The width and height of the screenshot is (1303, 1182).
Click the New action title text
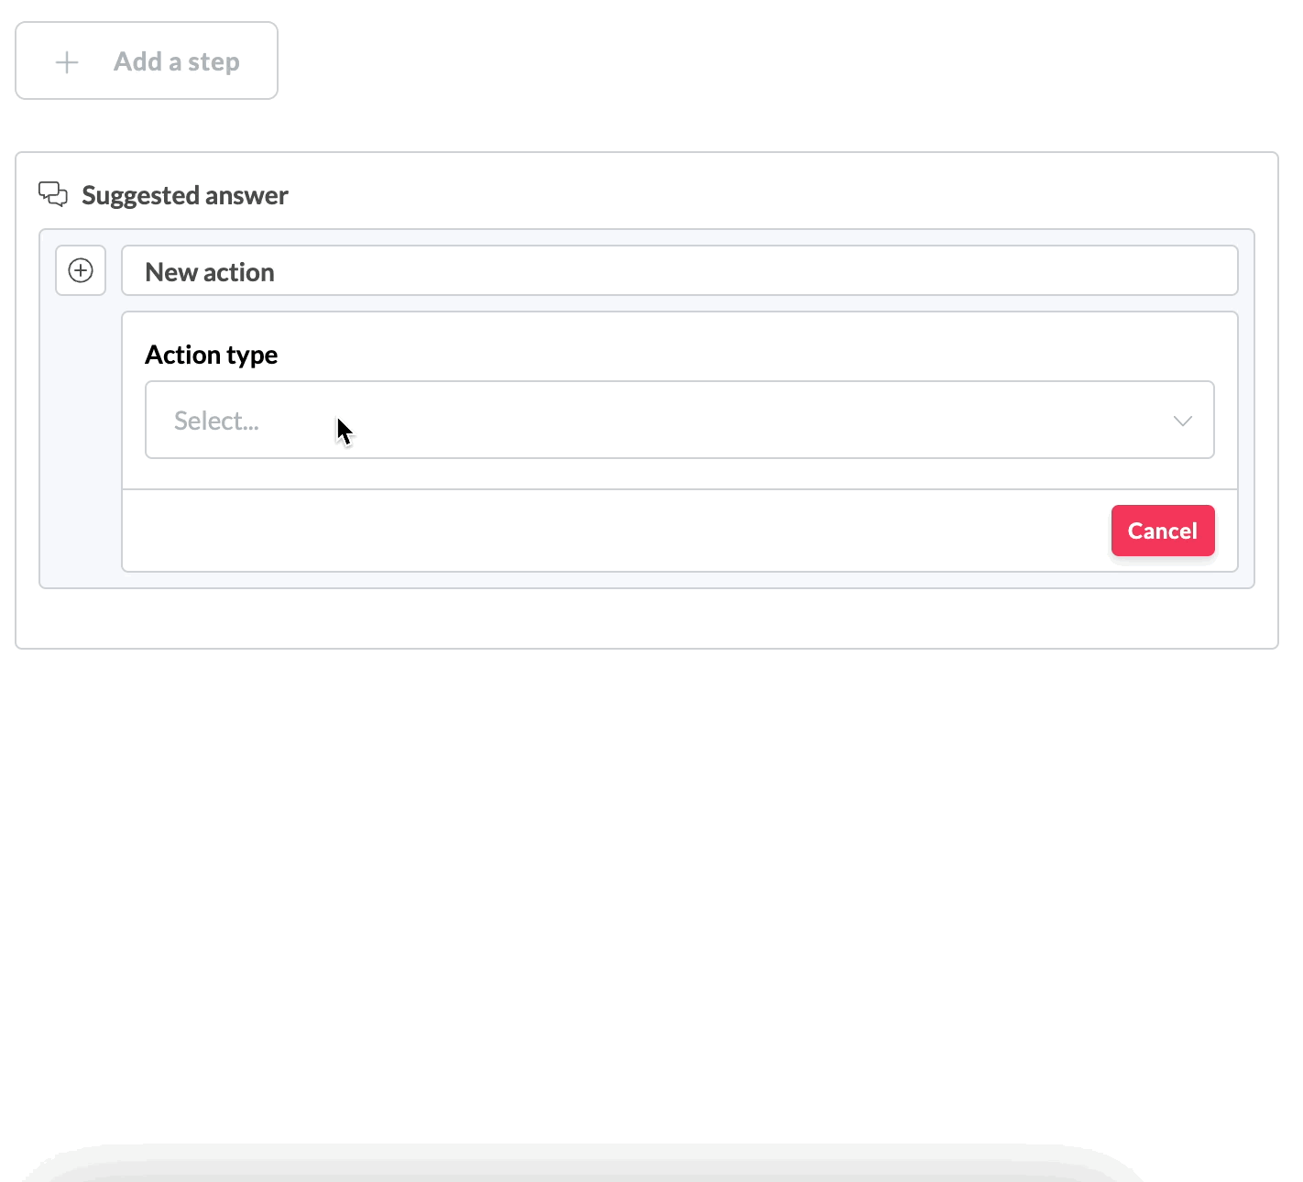pos(210,272)
